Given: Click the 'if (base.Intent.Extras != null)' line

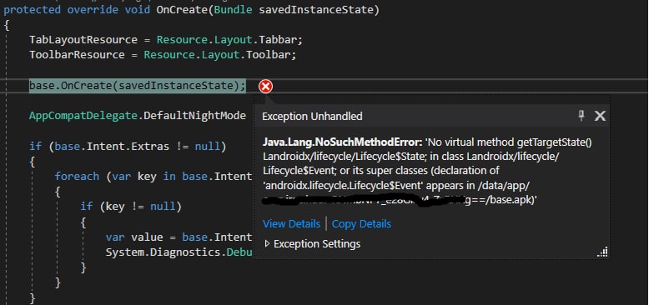Looking at the screenshot, I should [128, 147].
